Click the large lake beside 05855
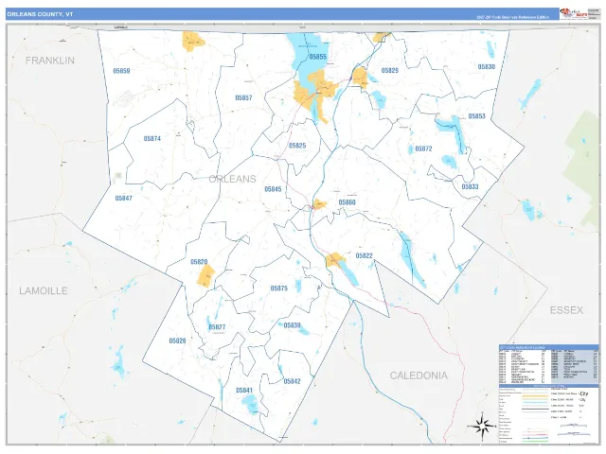606x454 pixels. pyautogui.click(x=307, y=57)
